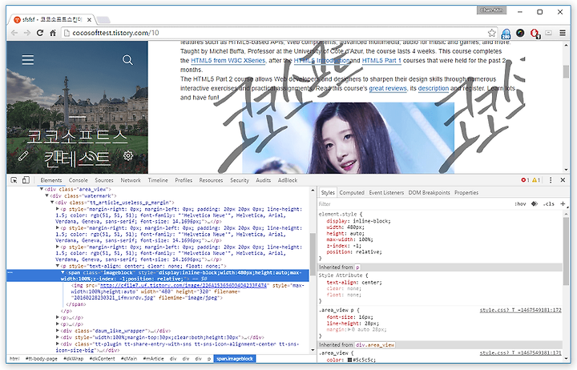
Task: Collapse the div class area_view node
Action: point(42,189)
